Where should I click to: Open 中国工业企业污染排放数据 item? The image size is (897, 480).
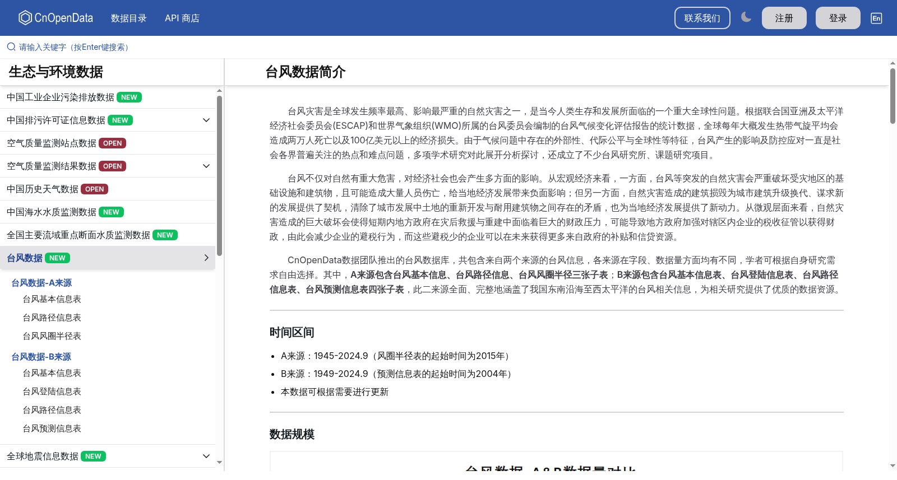[x=61, y=97]
